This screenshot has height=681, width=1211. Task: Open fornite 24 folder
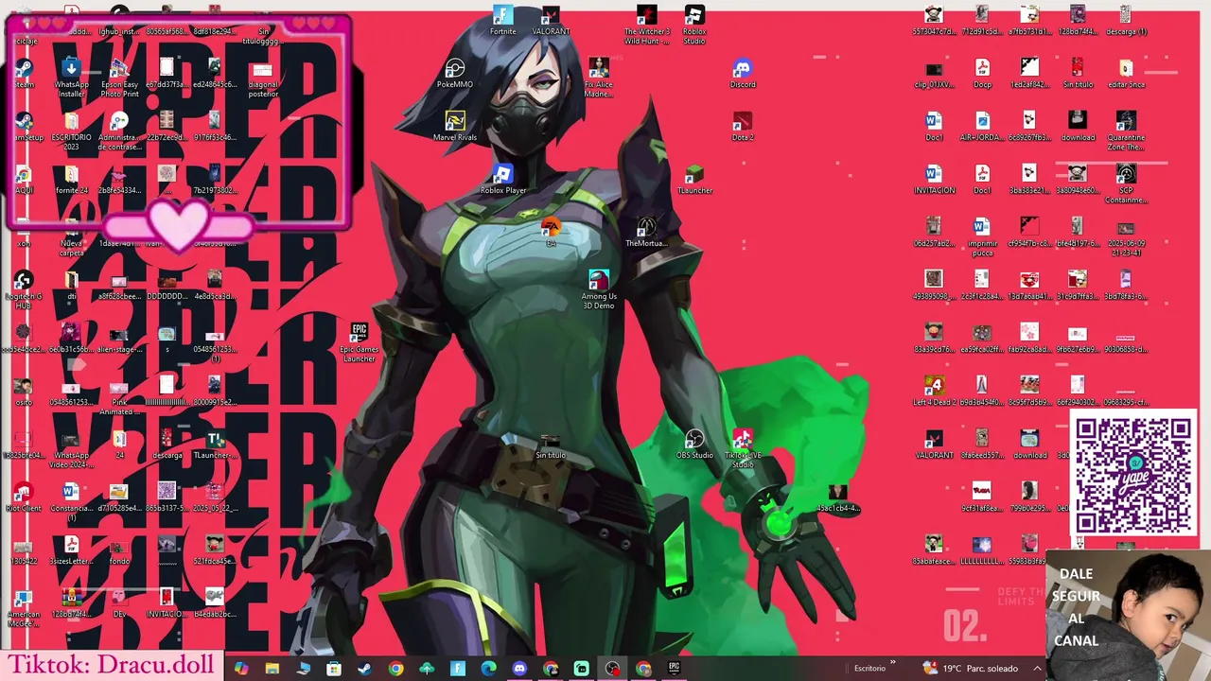pos(71,180)
